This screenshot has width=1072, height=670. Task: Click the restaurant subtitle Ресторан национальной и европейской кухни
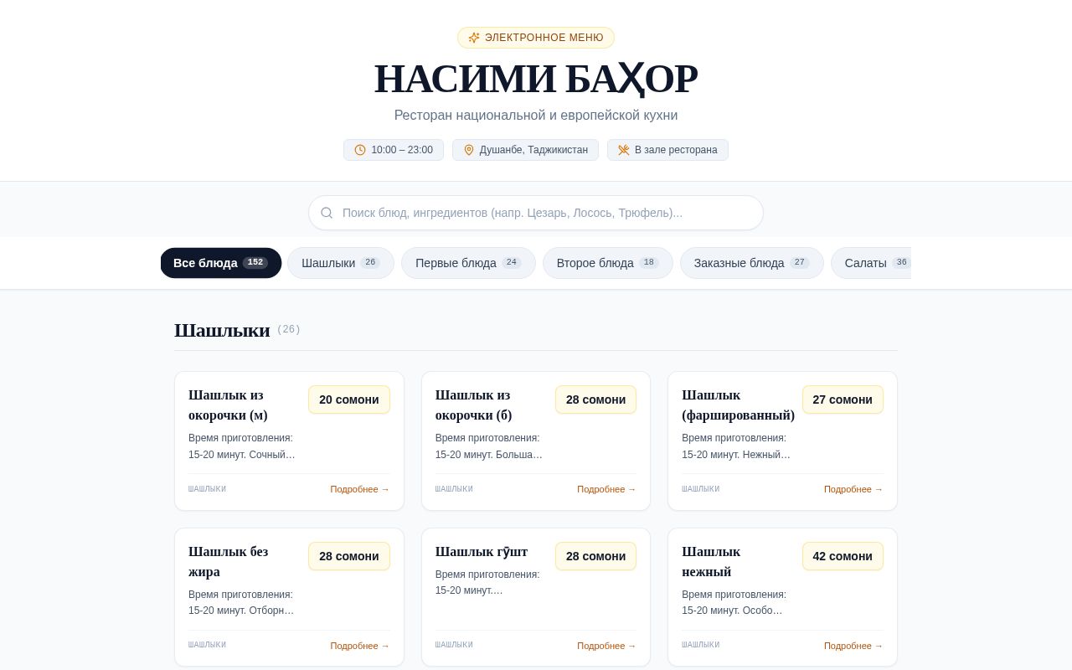(x=536, y=116)
